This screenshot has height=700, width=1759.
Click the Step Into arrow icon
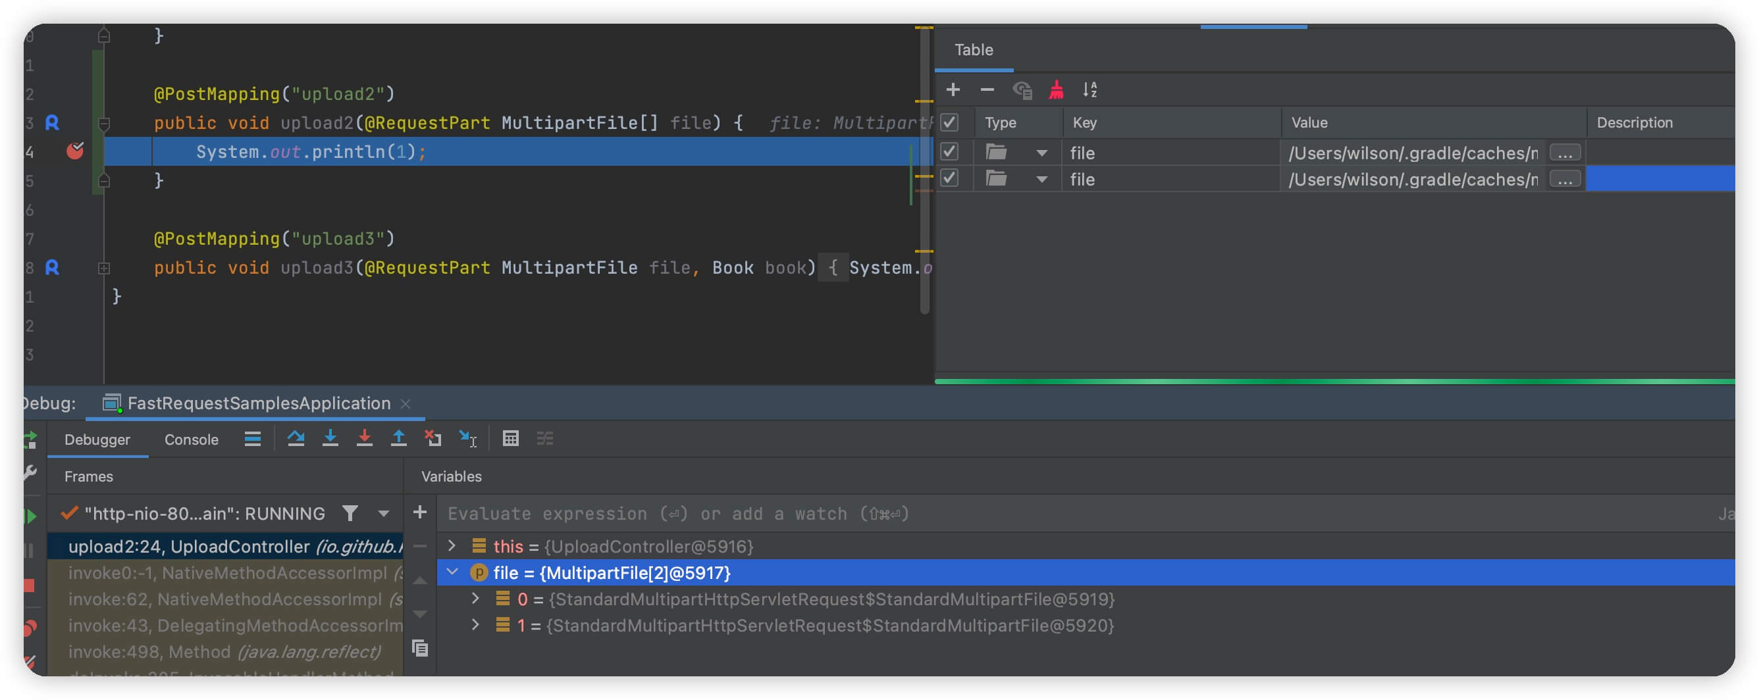coord(330,439)
